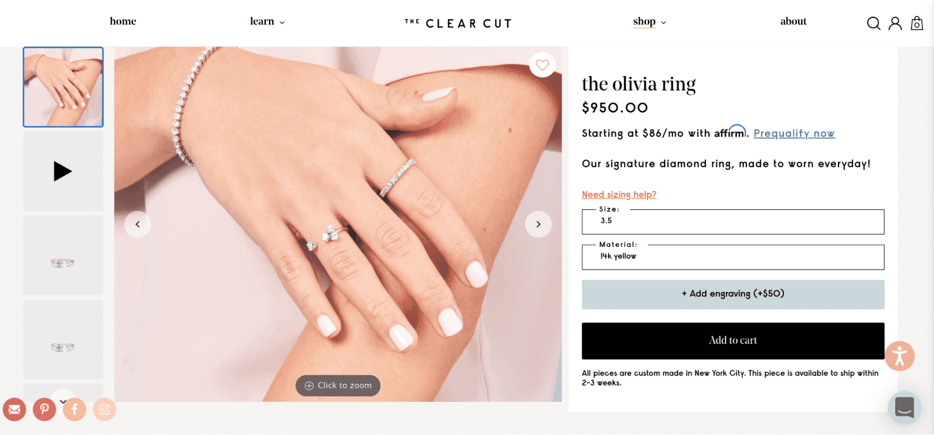
Task: Click the Add engraving (+$50) button
Action: (733, 295)
